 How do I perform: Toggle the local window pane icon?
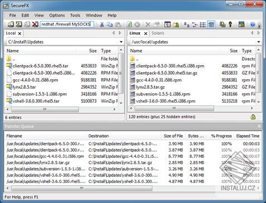(x=167, y=25)
